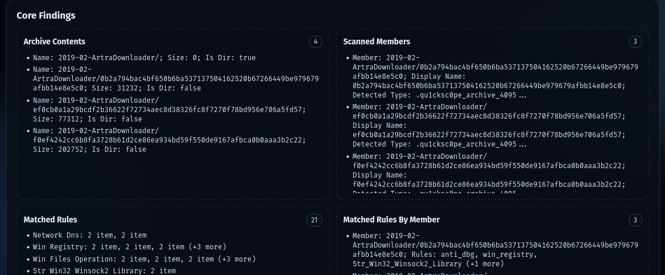Click the Matched Rules By Member title
The width and height of the screenshot is (665, 275).
point(391,220)
